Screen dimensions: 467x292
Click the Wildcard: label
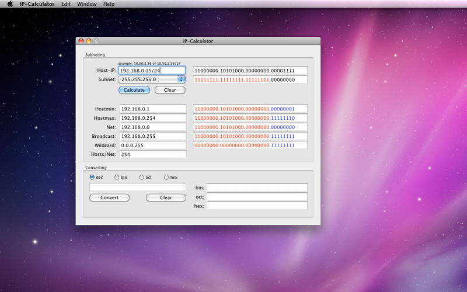tap(105, 145)
